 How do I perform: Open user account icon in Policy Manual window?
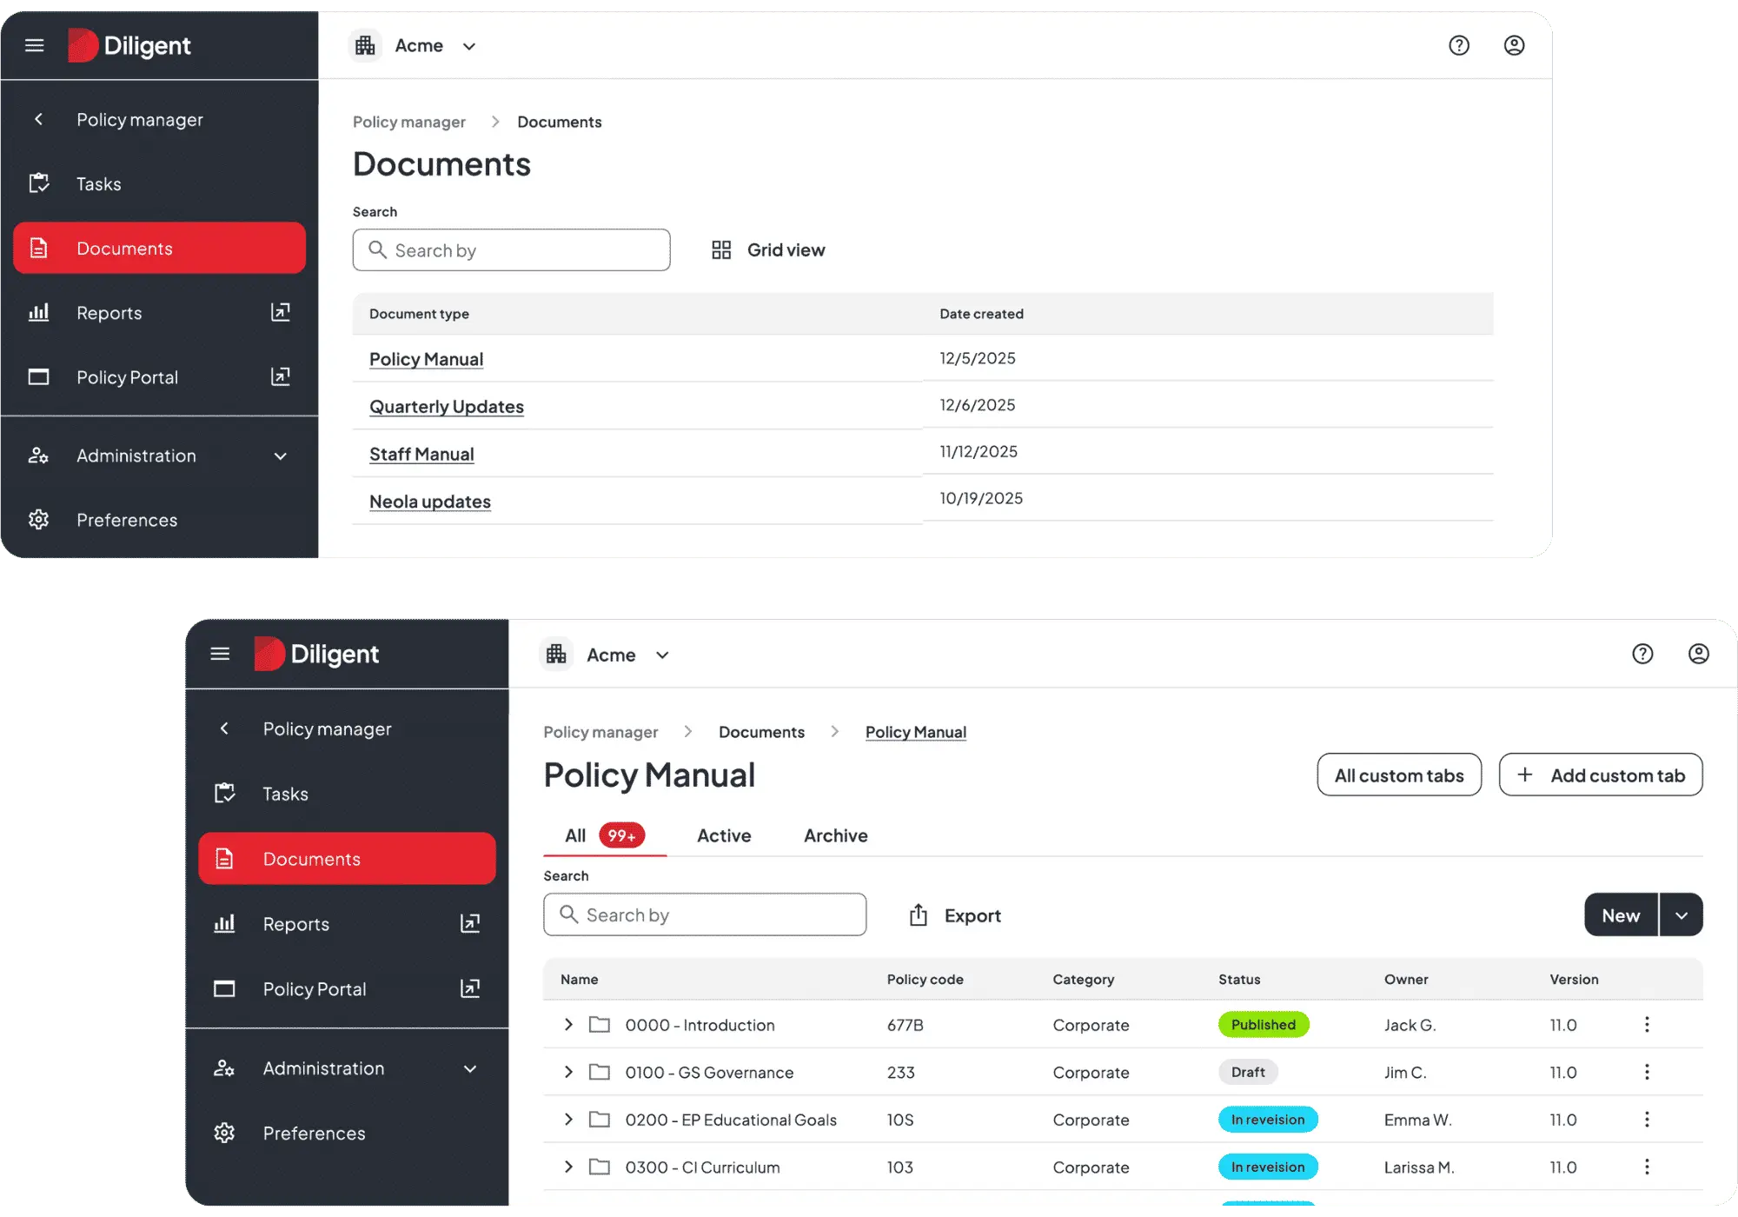1699,654
